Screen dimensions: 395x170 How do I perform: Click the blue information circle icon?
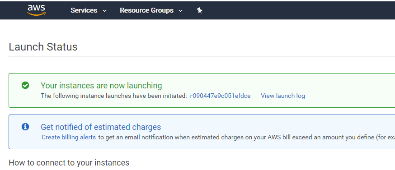pos(25,127)
